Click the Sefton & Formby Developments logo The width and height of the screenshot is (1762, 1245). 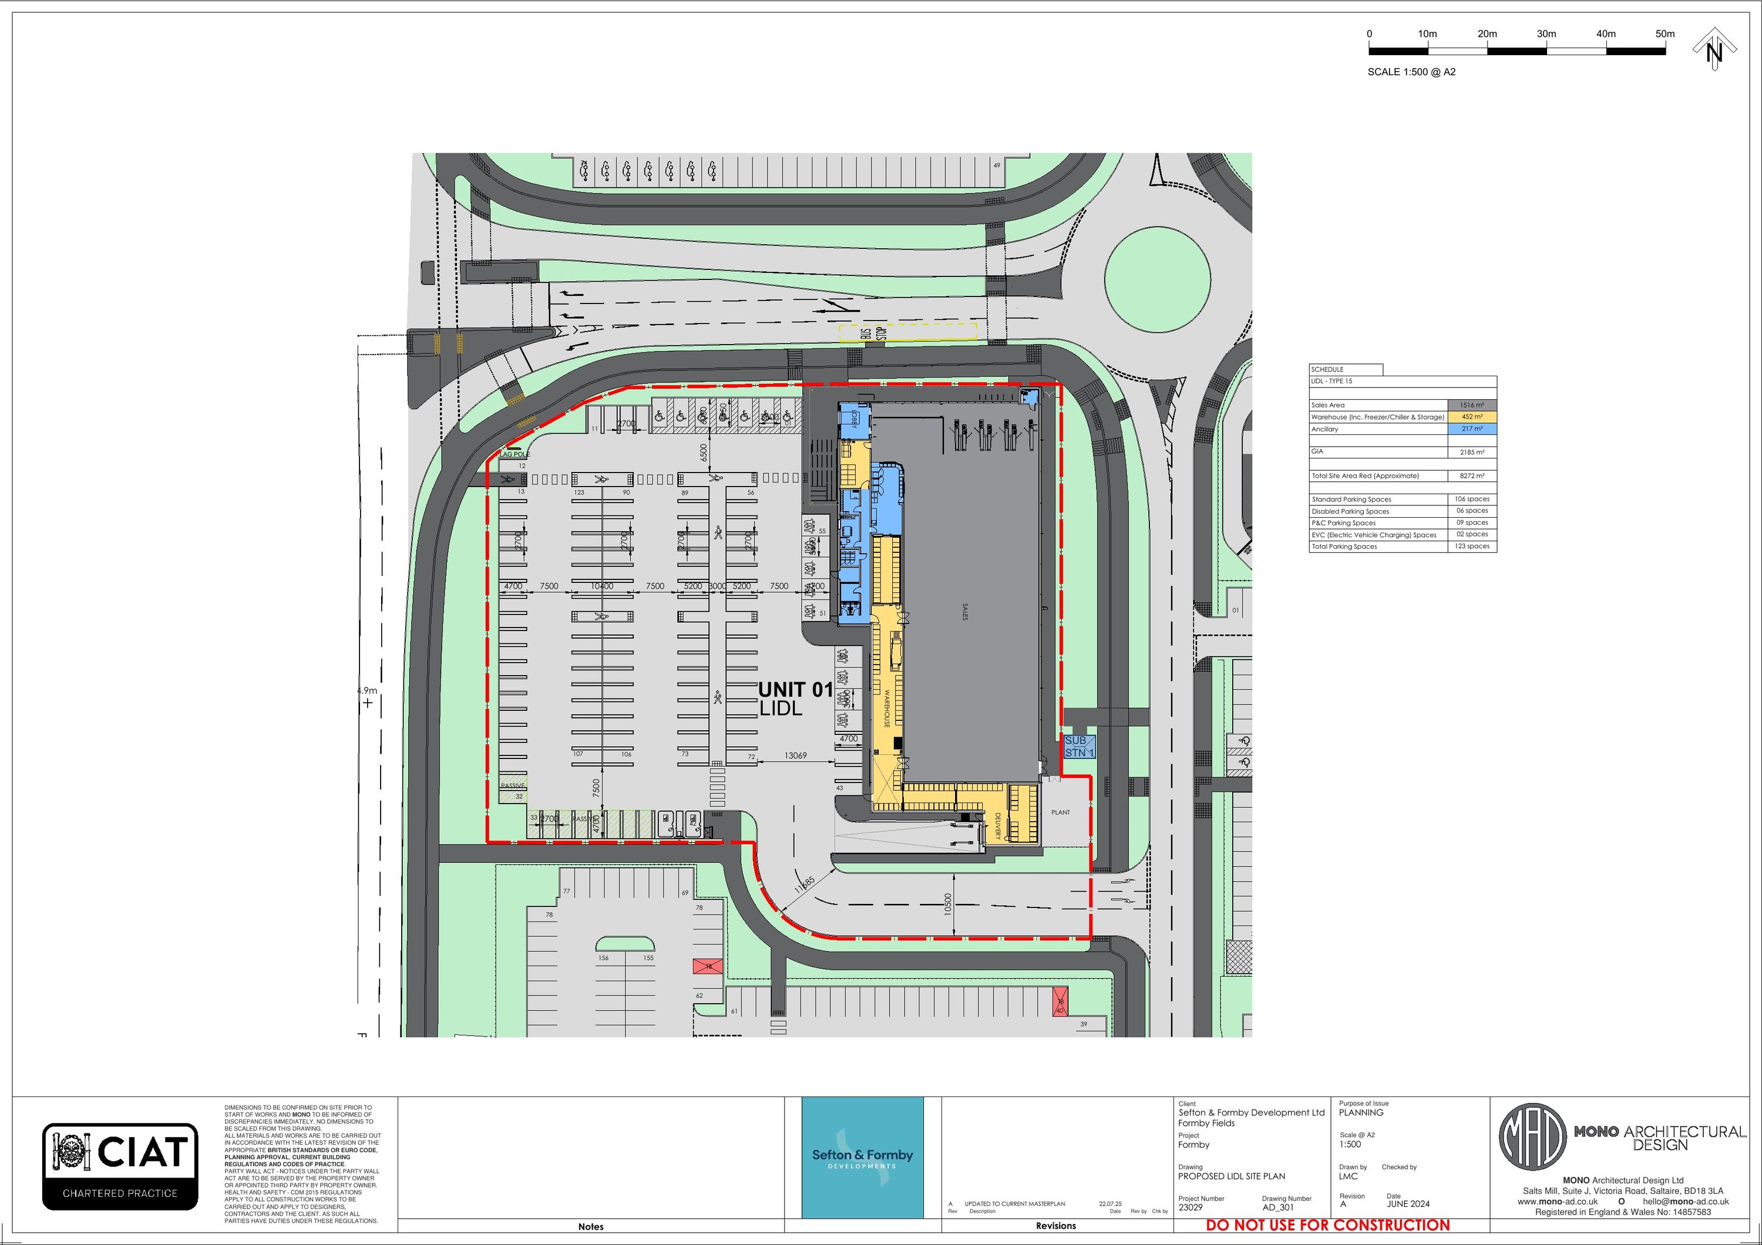(863, 1158)
